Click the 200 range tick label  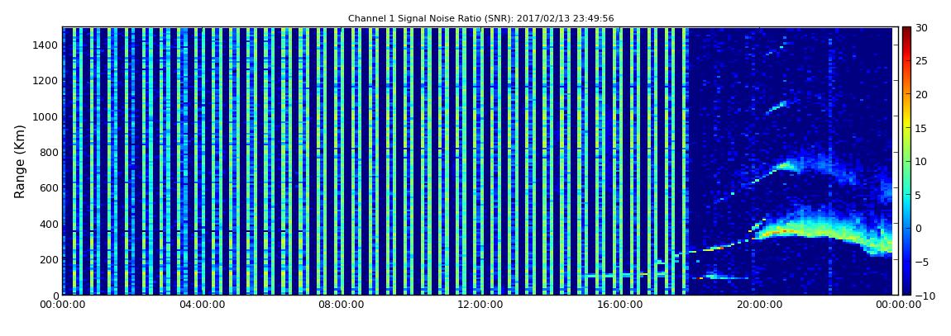[49, 260]
